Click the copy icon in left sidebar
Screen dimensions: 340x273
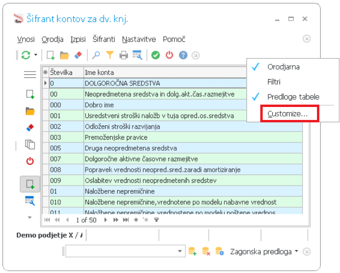(30, 144)
